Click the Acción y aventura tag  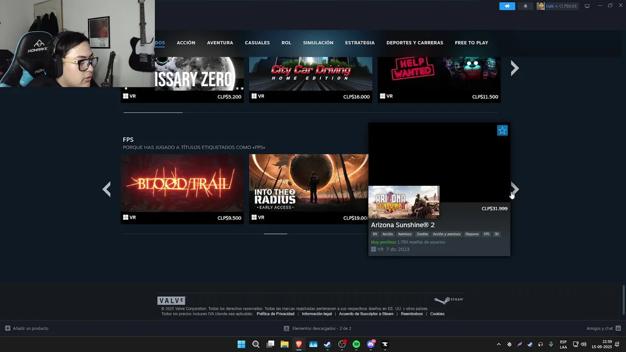[x=447, y=234]
